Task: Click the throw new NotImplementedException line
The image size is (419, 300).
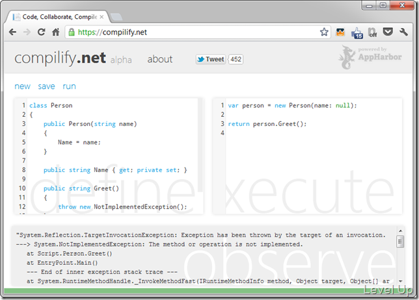Action: (x=122, y=207)
